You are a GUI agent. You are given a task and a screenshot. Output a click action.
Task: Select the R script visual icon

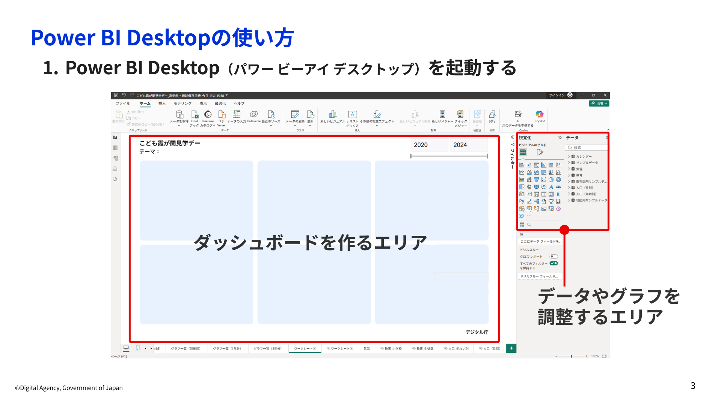tap(558, 194)
